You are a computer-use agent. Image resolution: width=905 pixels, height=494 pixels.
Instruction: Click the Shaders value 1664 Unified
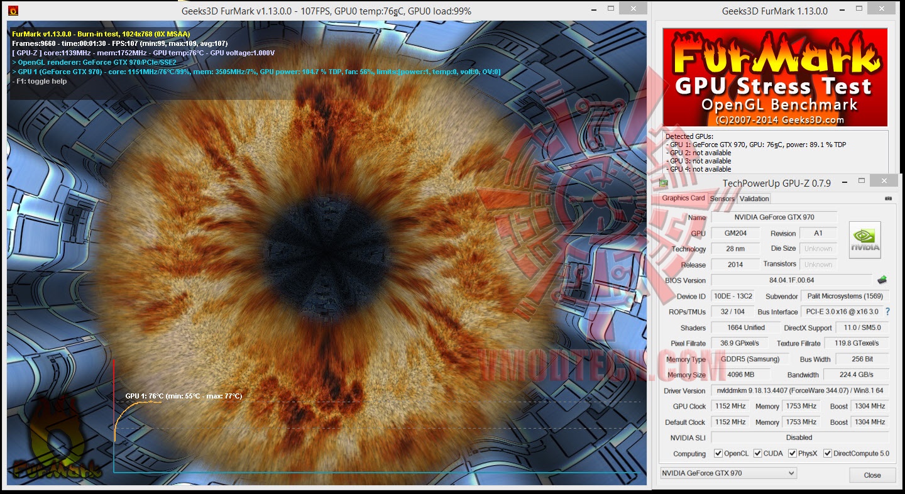(746, 327)
